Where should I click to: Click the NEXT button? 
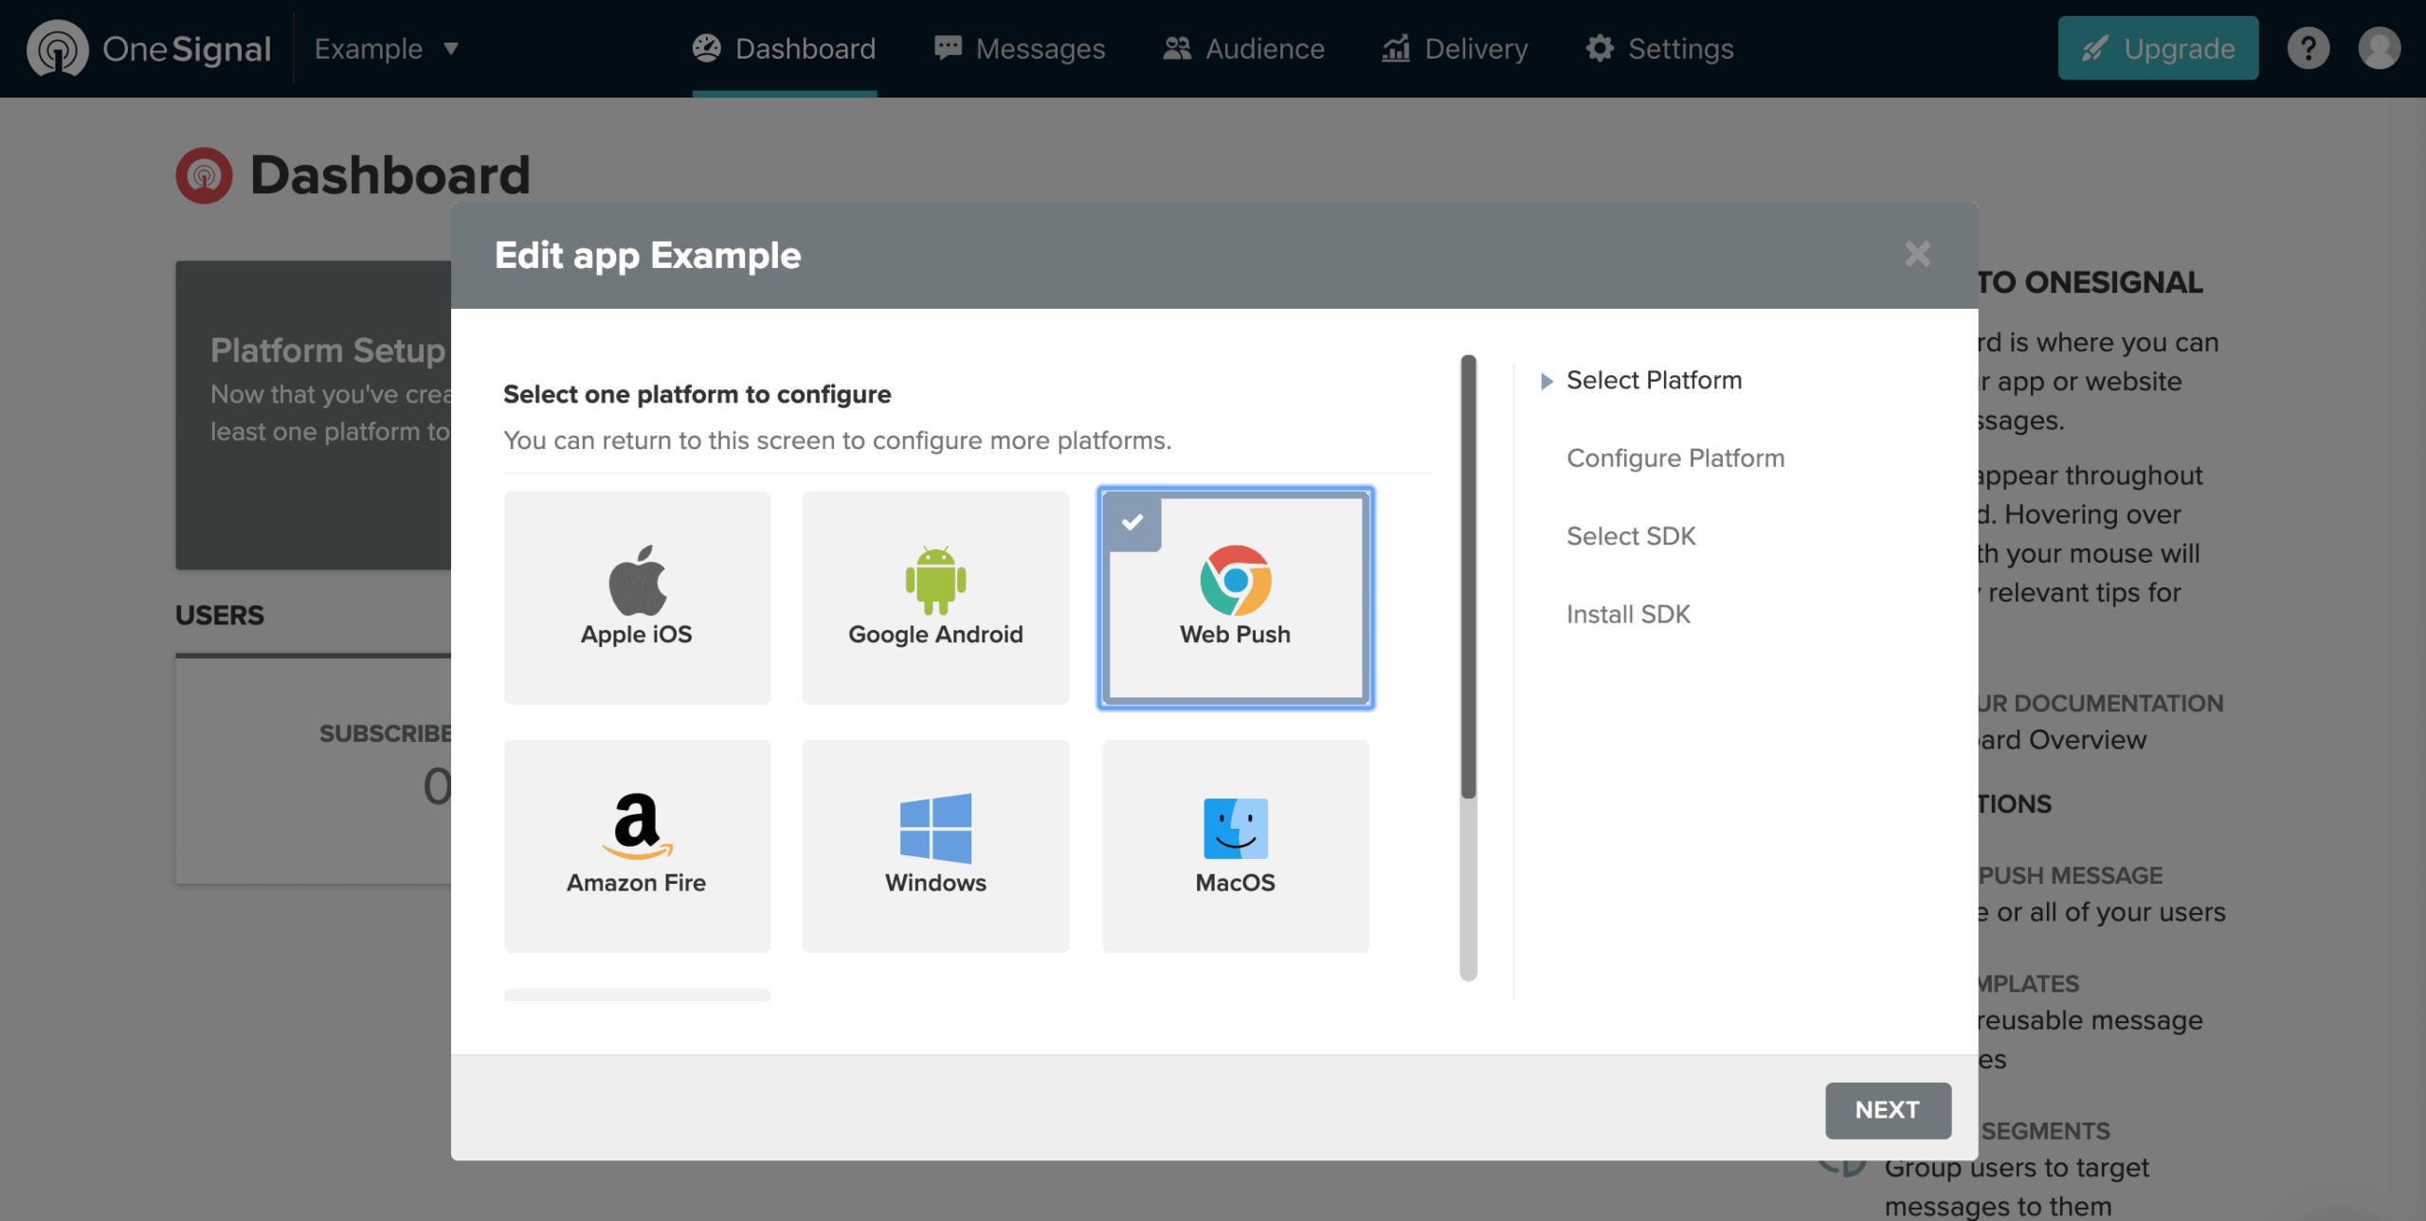click(x=1888, y=1110)
